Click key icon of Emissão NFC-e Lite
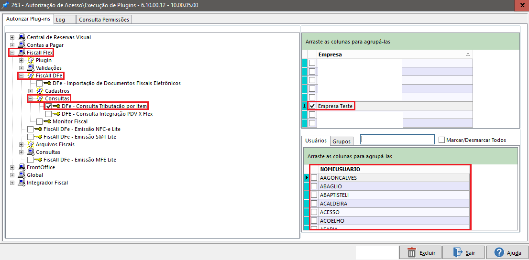Screen dimensions: 529x260 click(x=38, y=129)
